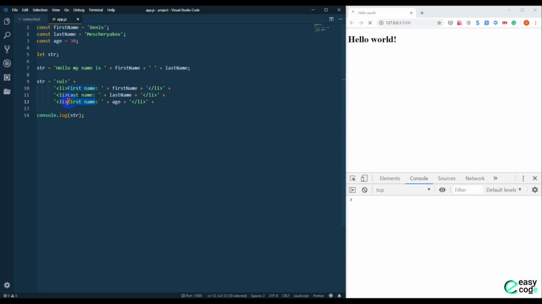Click the red m extension icon

pos(504,23)
